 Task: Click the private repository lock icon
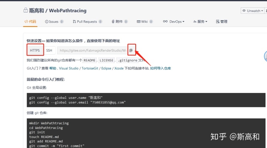click(x=26, y=10)
